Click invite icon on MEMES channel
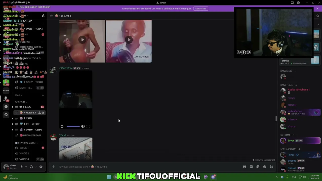Viewport: 322px width, 181px height. pos(39,113)
